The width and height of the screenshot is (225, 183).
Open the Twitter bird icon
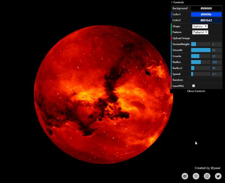tap(218, 176)
